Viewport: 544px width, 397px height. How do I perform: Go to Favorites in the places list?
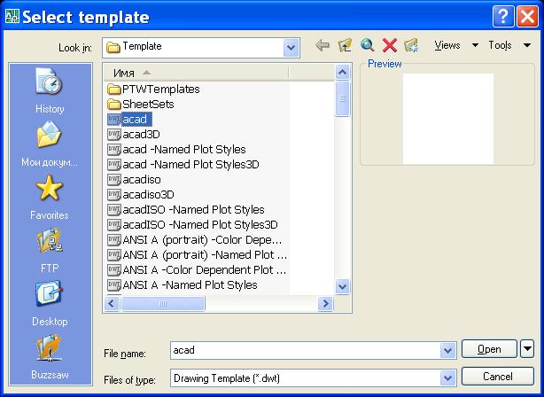50,197
